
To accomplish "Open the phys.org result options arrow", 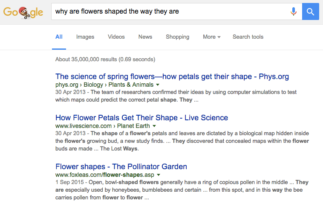I will click(x=158, y=85).
